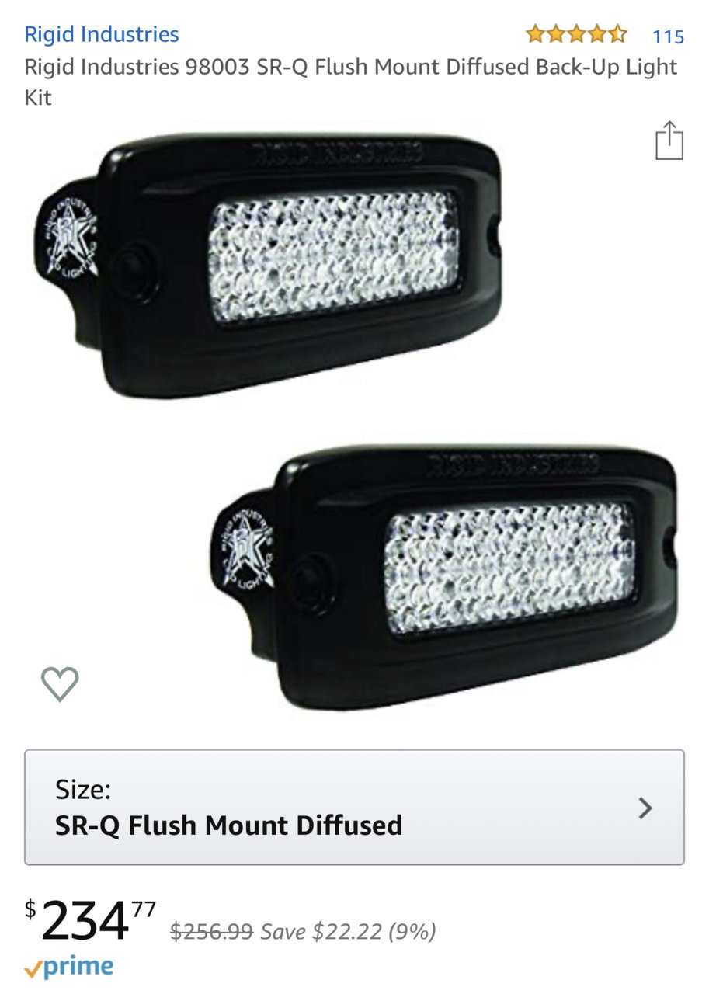View the lower back-up light product image
709x994 pixels.
(443, 579)
